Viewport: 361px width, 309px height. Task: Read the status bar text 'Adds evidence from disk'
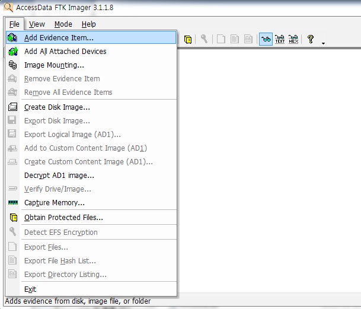[x=78, y=301]
